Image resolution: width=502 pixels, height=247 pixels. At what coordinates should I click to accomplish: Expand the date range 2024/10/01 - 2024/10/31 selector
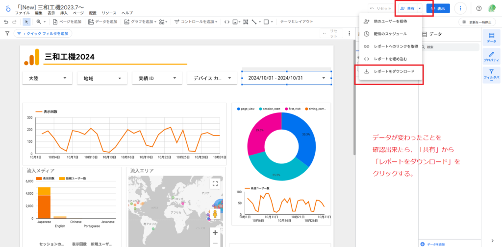[x=287, y=78]
